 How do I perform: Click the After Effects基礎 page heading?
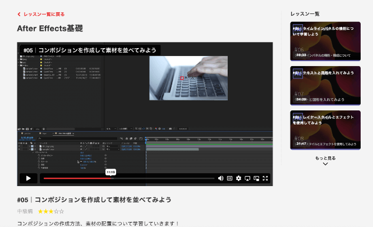(x=50, y=29)
